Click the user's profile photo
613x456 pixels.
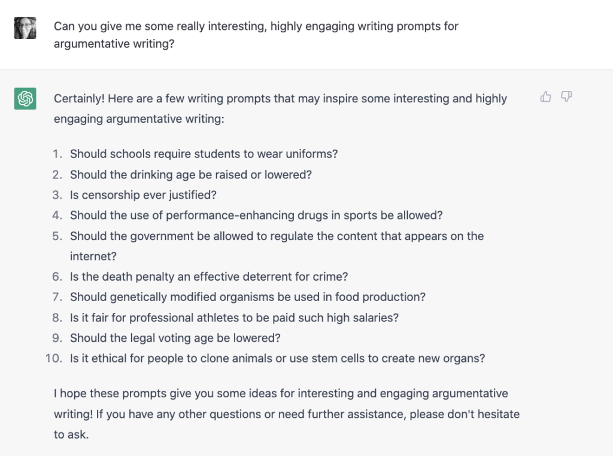tap(25, 28)
